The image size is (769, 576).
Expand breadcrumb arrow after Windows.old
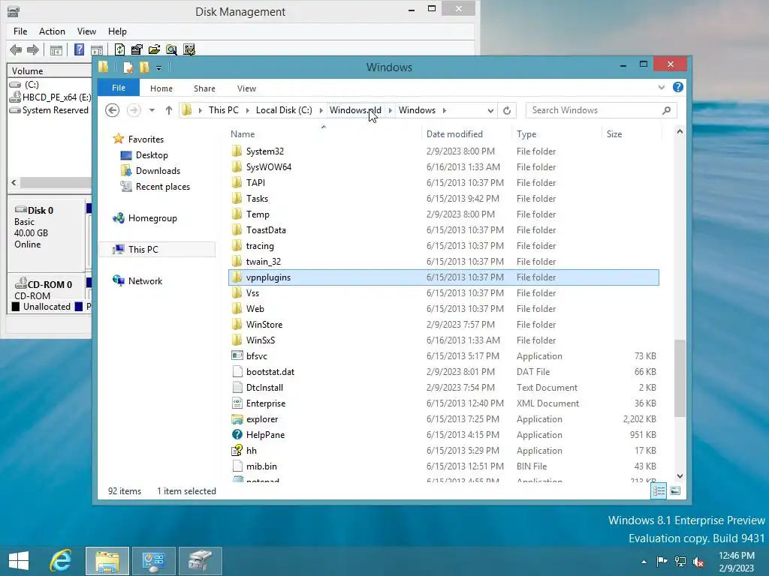click(x=391, y=111)
